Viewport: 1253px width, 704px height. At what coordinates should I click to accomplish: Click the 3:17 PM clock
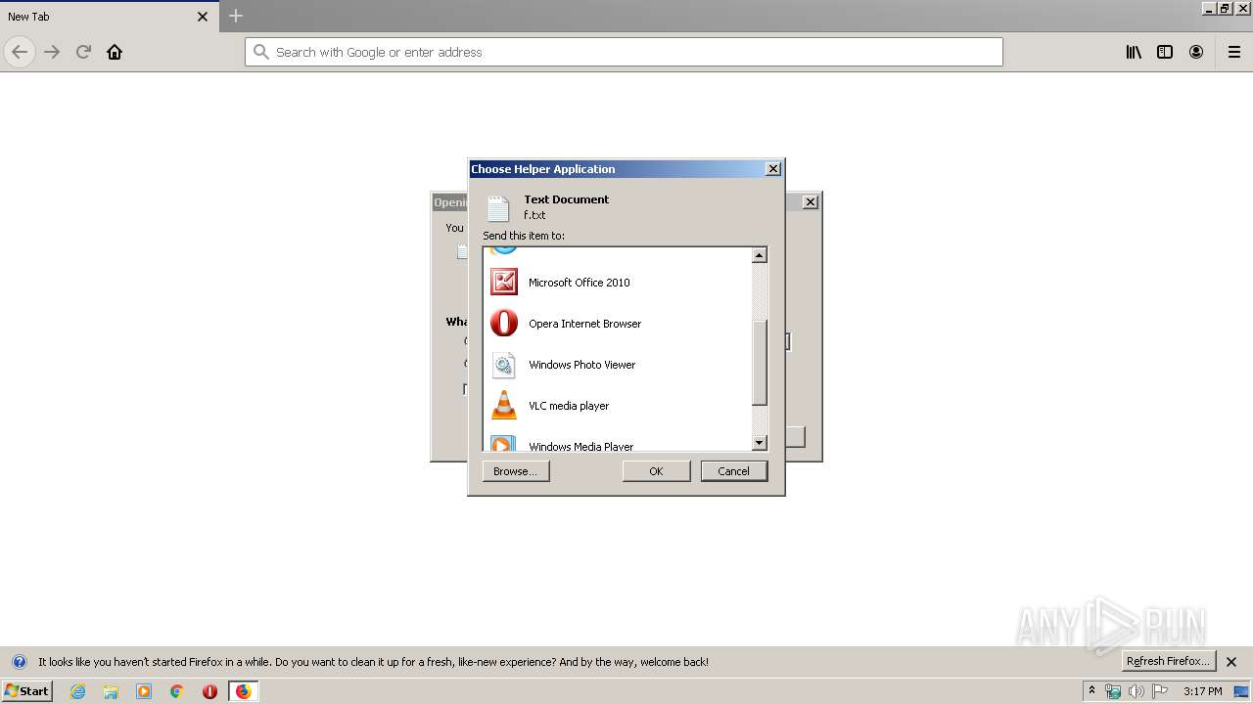point(1202,691)
